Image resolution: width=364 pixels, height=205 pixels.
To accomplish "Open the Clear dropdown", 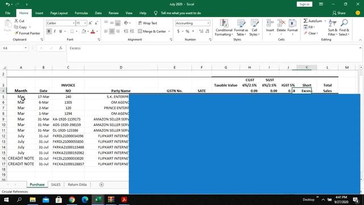I will point(311,33).
